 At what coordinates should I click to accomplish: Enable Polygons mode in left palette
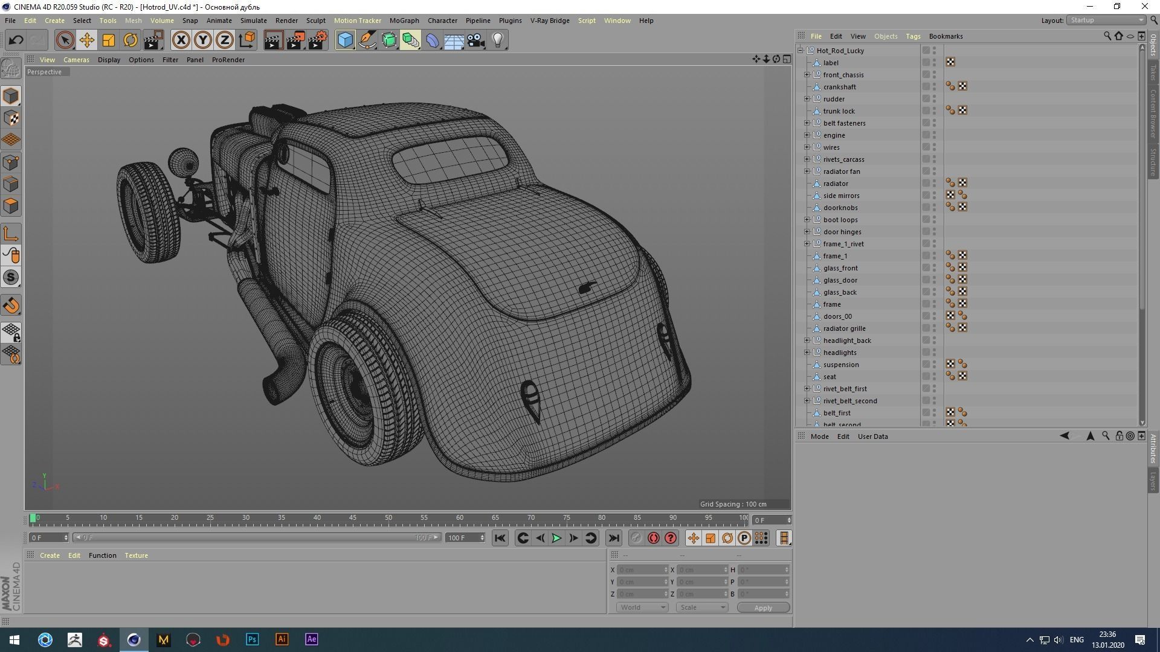11,206
